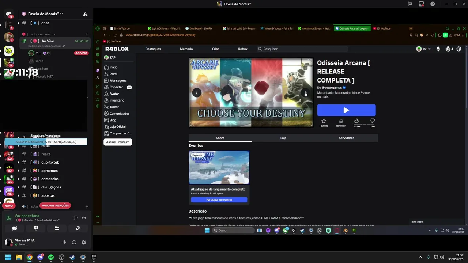468x263 pixels.
Task: Open Discord user settings gear
Action: click(x=84, y=242)
